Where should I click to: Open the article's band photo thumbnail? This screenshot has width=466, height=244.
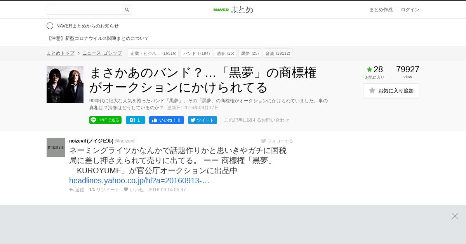click(x=65, y=84)
